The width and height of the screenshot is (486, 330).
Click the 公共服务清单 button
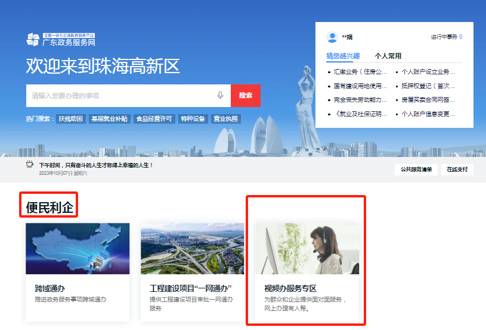pos(416,169)
